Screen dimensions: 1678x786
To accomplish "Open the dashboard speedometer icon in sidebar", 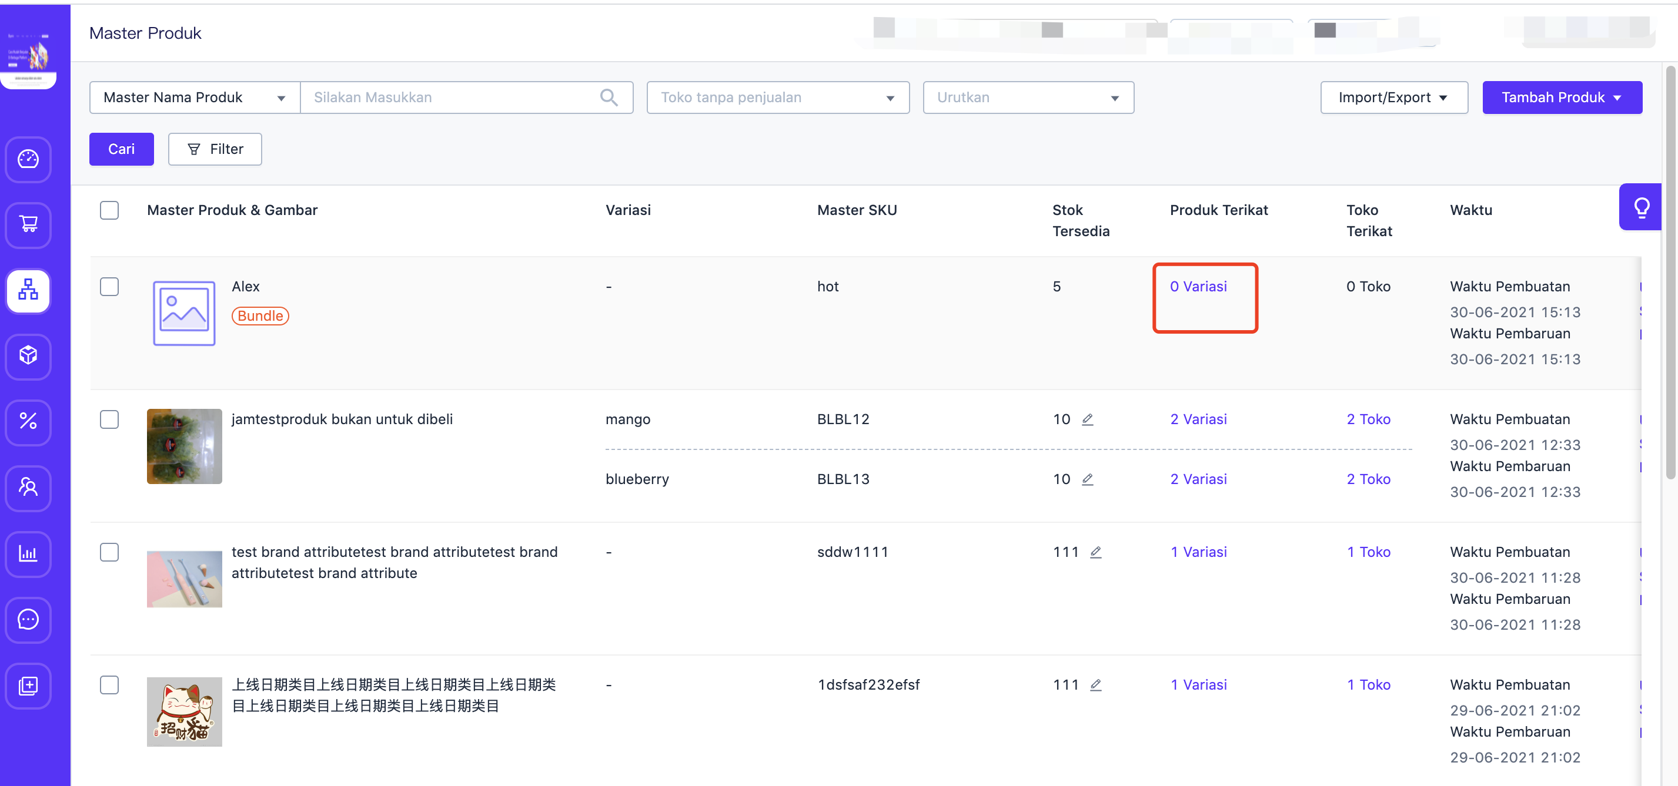I will (28, 159).
